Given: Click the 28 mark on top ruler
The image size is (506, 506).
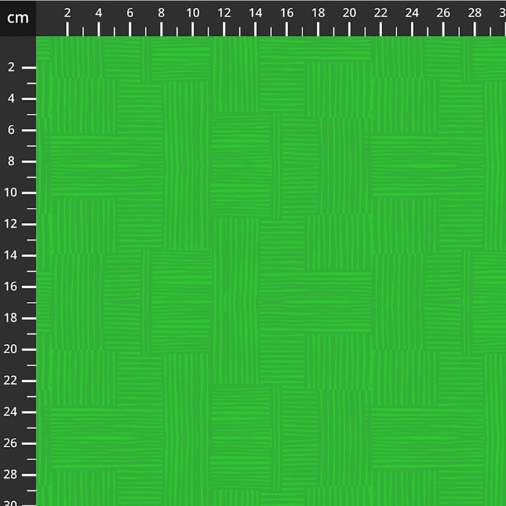Looking at the screenshot, I should pos(475,14).
